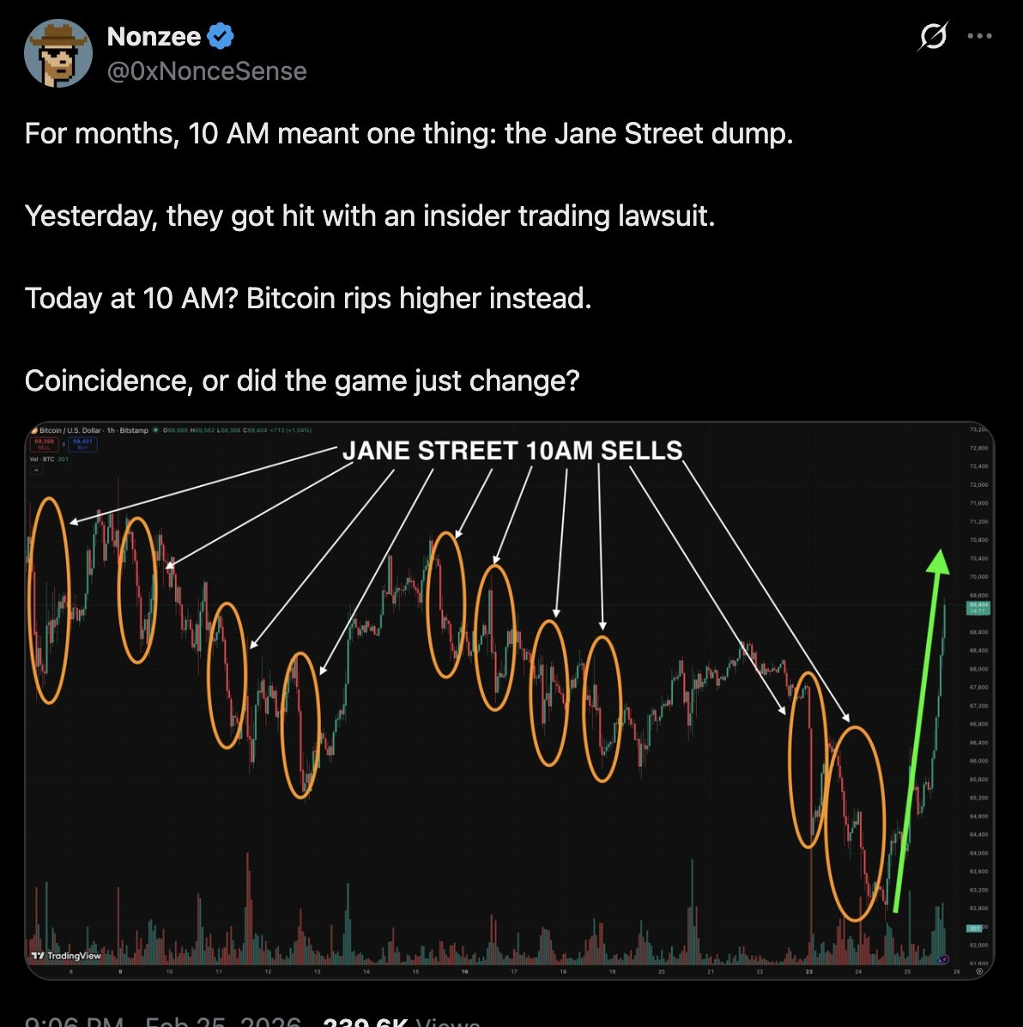Open the Bitcoin chart image in the tweet

510,701
